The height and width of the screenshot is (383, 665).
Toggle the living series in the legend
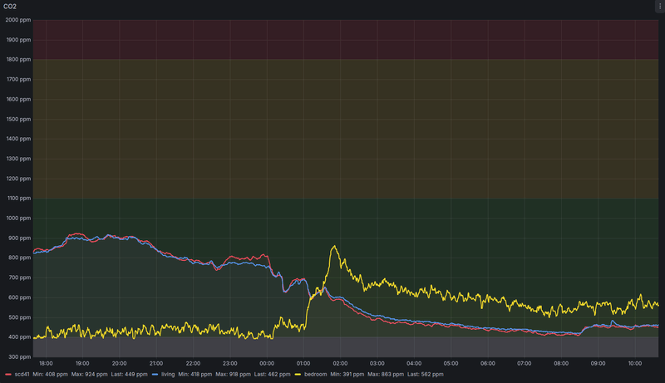(169, 375)
